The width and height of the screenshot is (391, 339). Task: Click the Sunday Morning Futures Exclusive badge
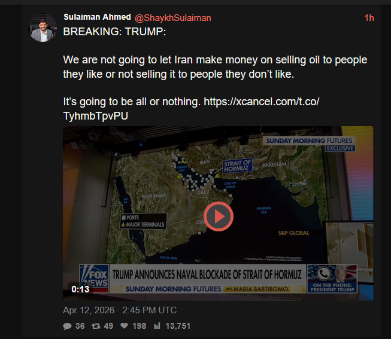point(309,144)
